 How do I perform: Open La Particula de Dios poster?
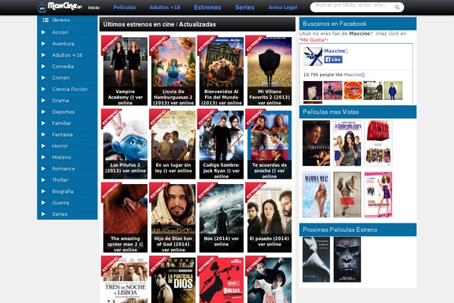(x=173, y=280)
